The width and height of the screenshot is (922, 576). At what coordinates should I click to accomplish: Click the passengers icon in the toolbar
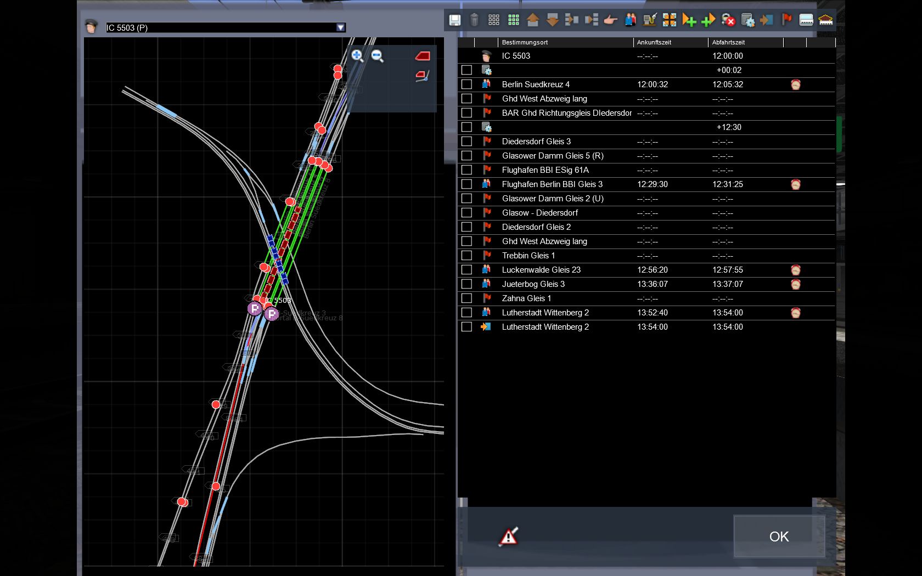click(x=630, y=20)
